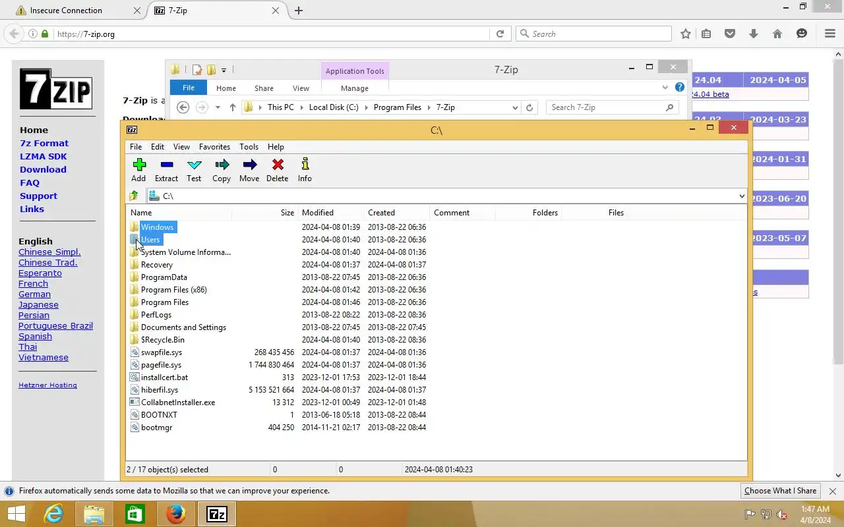Open the Edit menu in 7-Zip
Image resolution: width=844 pixels, height=527 pixels.
pyautogui.click(x=158, y=147)
